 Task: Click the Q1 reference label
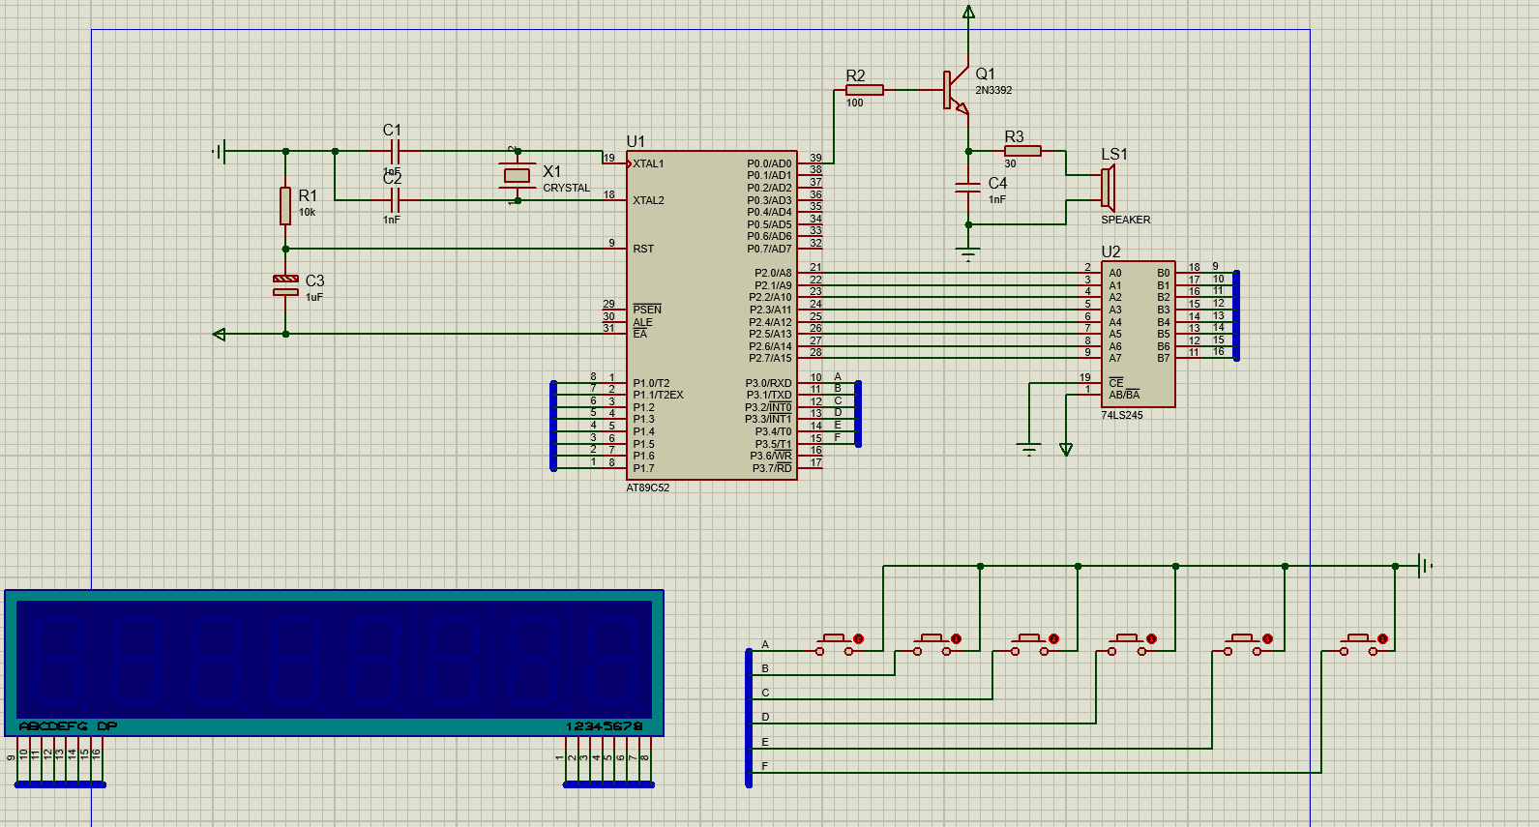[985, 74]
